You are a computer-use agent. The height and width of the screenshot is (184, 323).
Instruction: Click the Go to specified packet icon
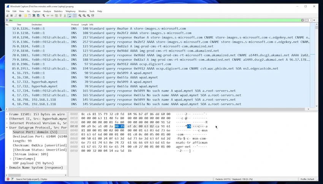point(56,16)
